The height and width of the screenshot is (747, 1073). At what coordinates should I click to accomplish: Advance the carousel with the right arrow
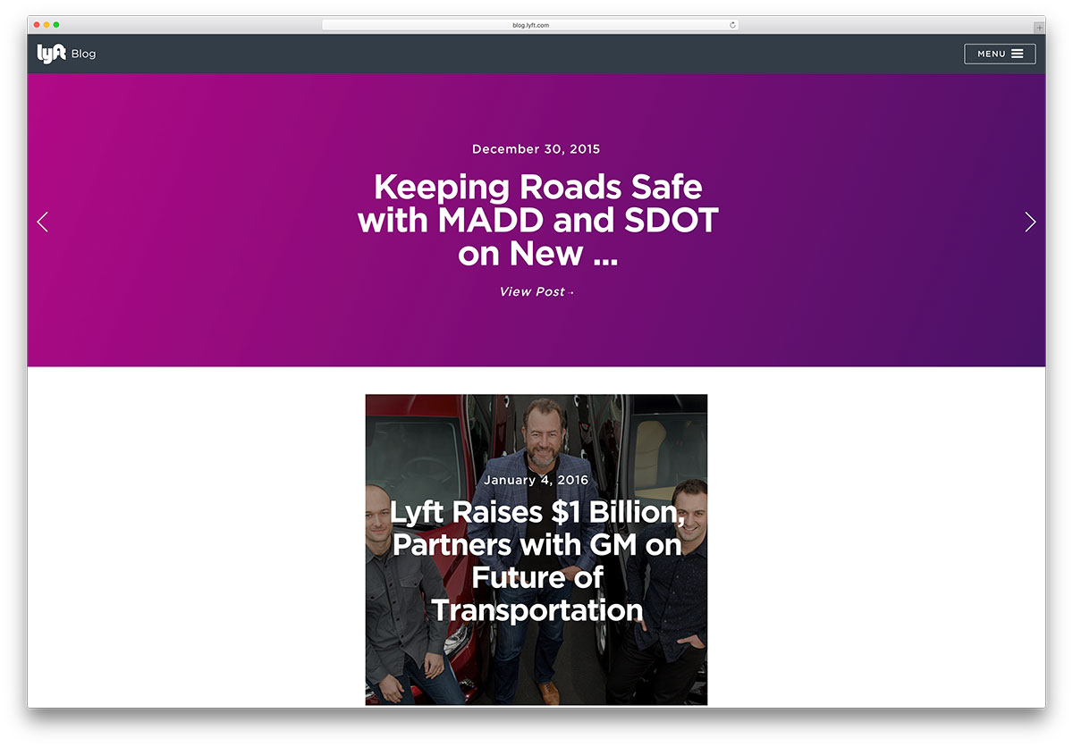coord(1030,222)
